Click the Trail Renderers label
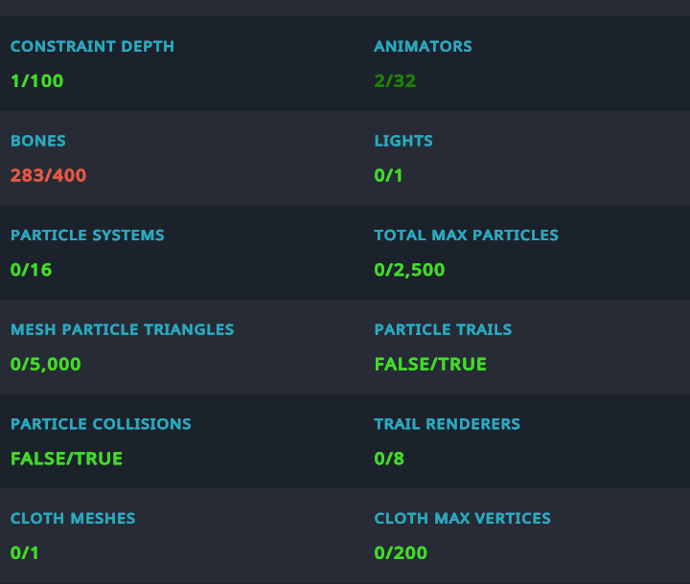This screenshot has height=584, width=690. click(x=447, y=423)
